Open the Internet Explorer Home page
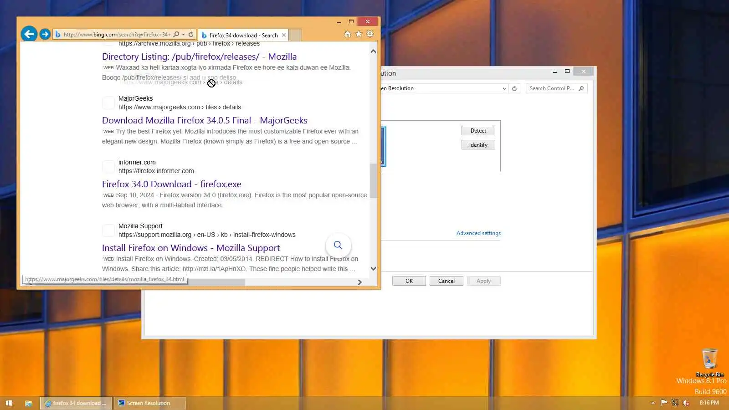The width and height of the screenshot is (729, 410). (x=348, y=34)
